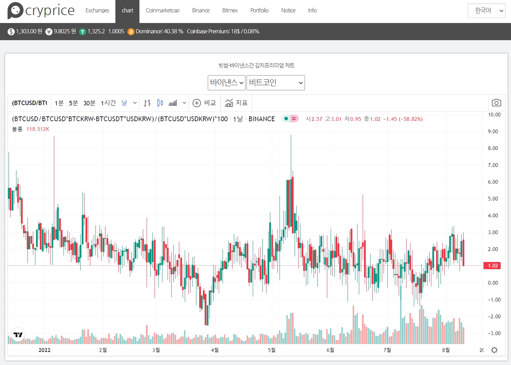Image resolution: width=511 pixels, height=365 pixels.
Task: Toggle the market status indicator pill
Action: tap(290, 119)
